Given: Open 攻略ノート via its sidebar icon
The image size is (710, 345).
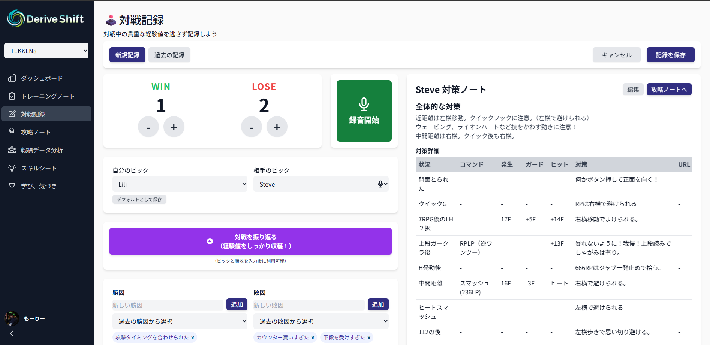Looking at the screenshot, I should coord(12,132).
